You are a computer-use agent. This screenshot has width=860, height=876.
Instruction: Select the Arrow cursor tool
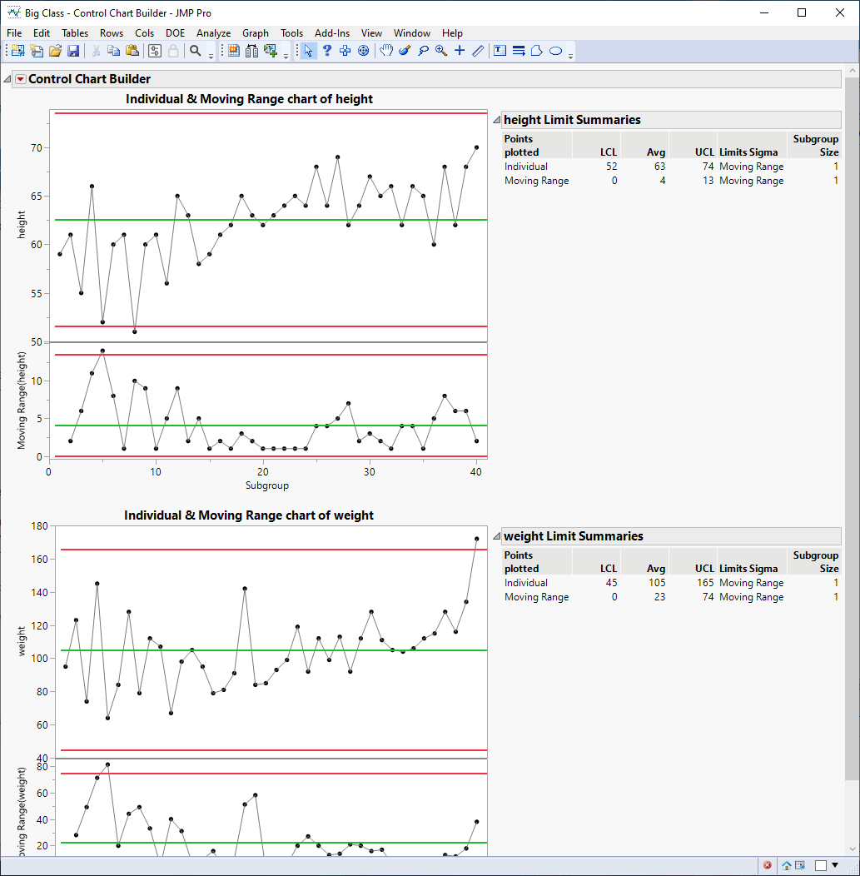[x=308, y=51]
